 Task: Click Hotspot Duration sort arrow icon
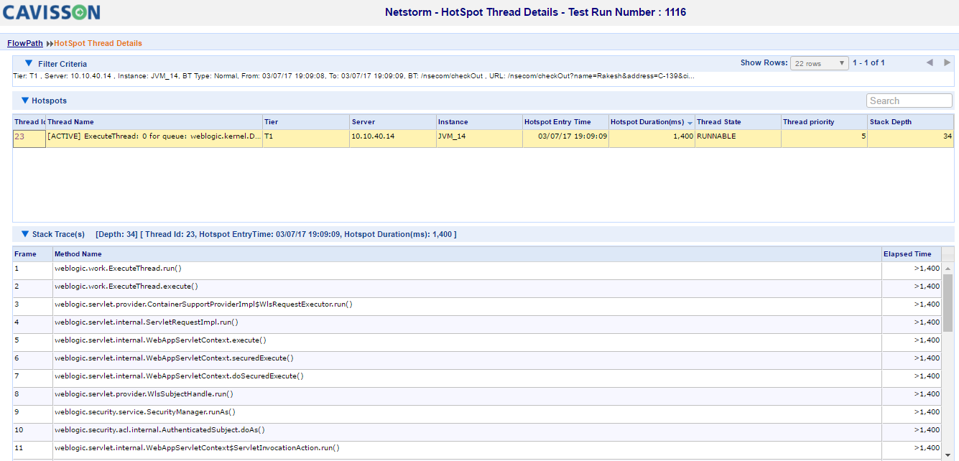690,124
